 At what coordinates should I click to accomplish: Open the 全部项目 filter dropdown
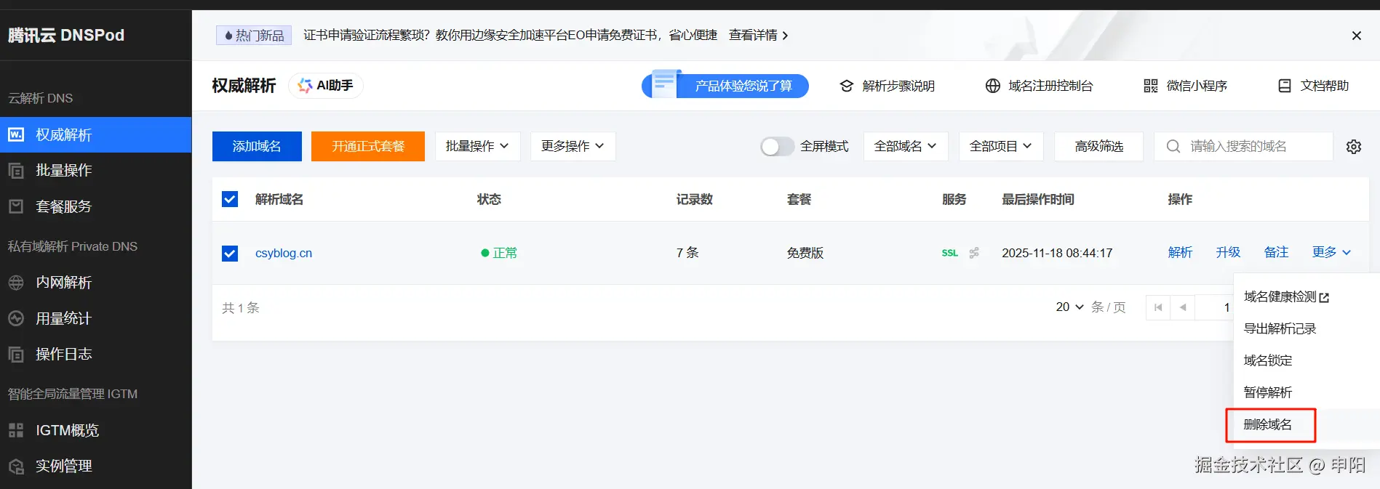[x=1001, y=146]
